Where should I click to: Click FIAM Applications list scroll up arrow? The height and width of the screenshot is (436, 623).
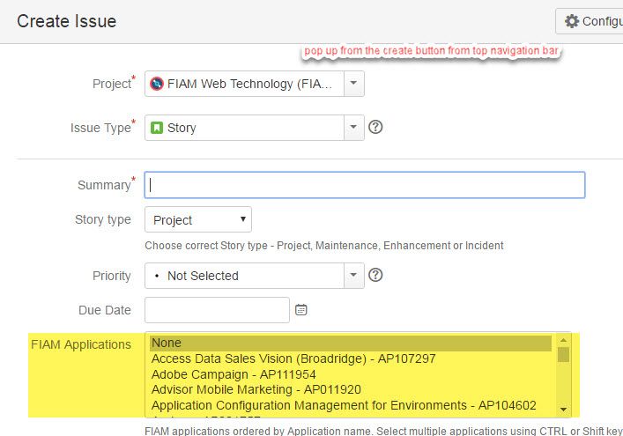tap(563, 340)
